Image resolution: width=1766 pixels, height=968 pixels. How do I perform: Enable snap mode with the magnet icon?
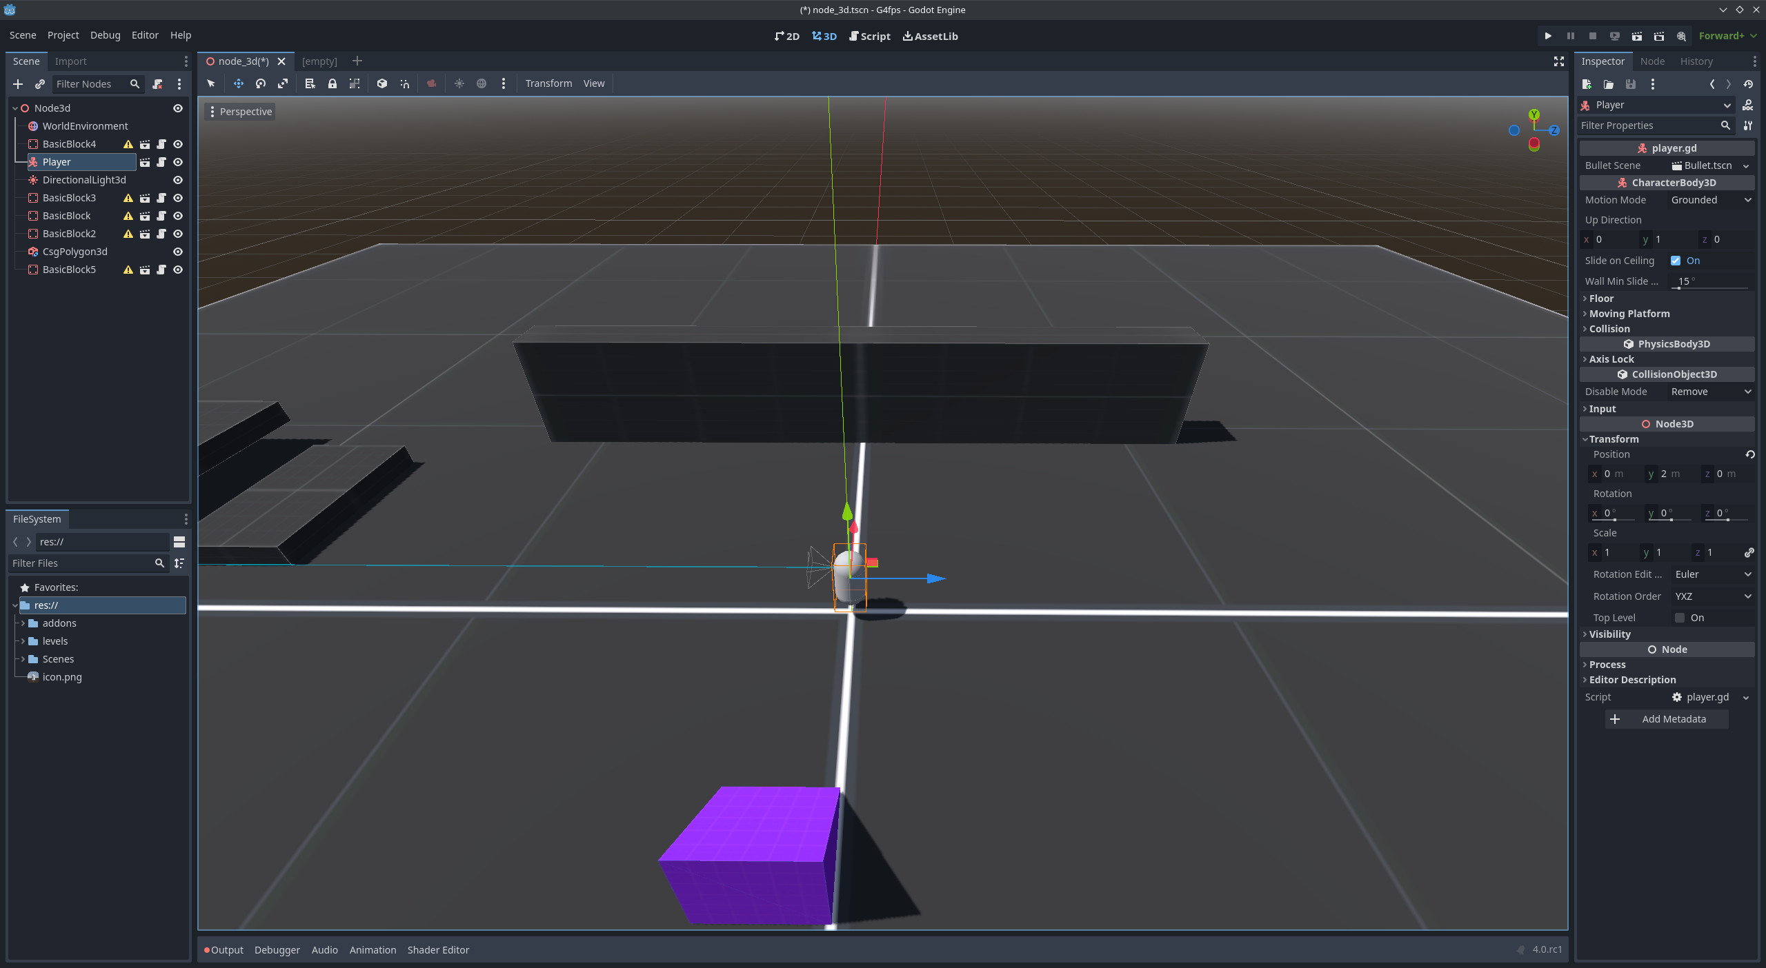[405, 83]
